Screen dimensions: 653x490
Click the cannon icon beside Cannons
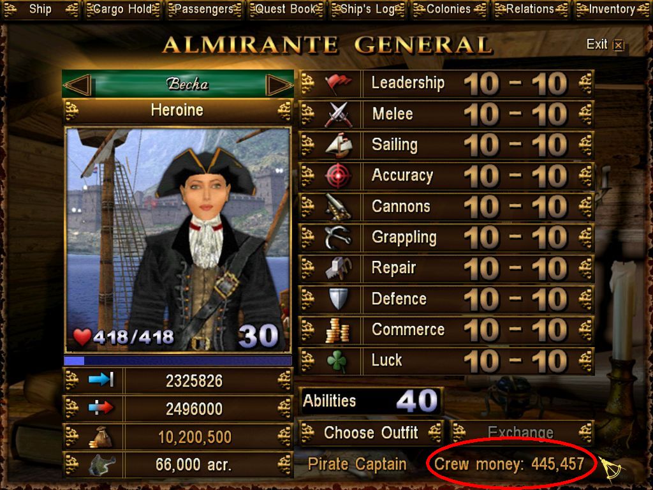338,207
